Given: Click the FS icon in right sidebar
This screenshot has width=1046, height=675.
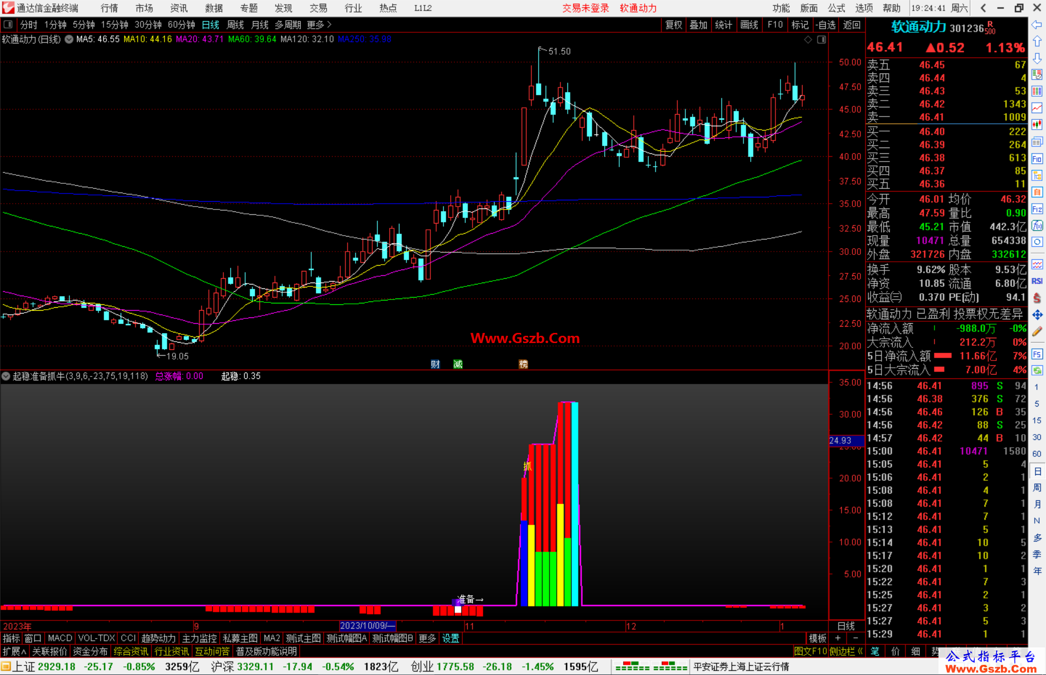Looking at the screenshot, I should pos(1037,354).
